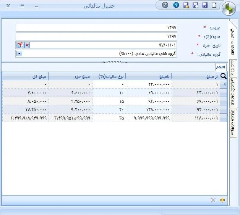Add a new row with the yellow plus
240x215 pixels.
click(x=223, y=200)
